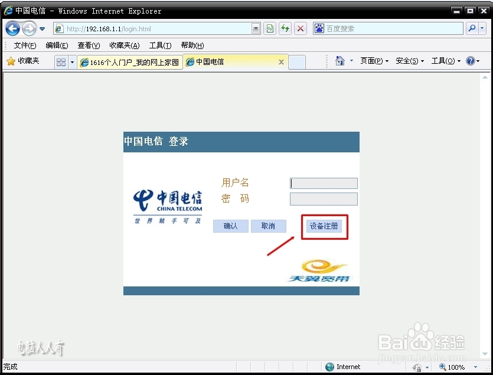
Task: Click the 确认 button
Action: click(x=230, y=226)
